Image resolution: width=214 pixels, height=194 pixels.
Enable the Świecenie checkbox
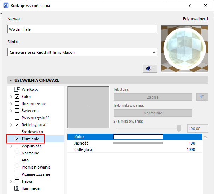[17, 111]
